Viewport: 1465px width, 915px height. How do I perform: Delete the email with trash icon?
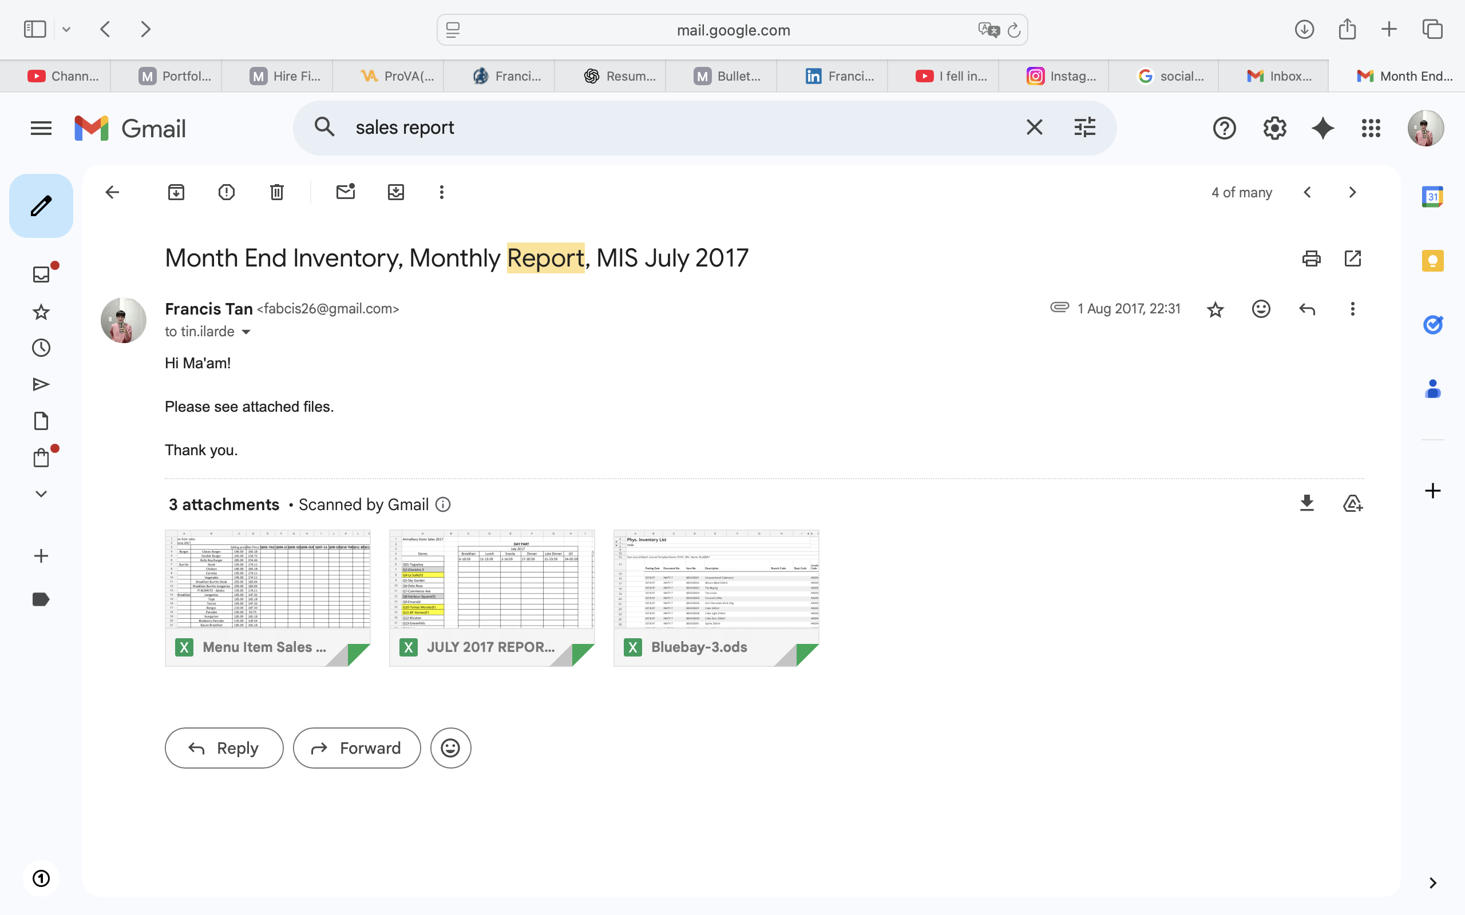(x=276, y=193)
